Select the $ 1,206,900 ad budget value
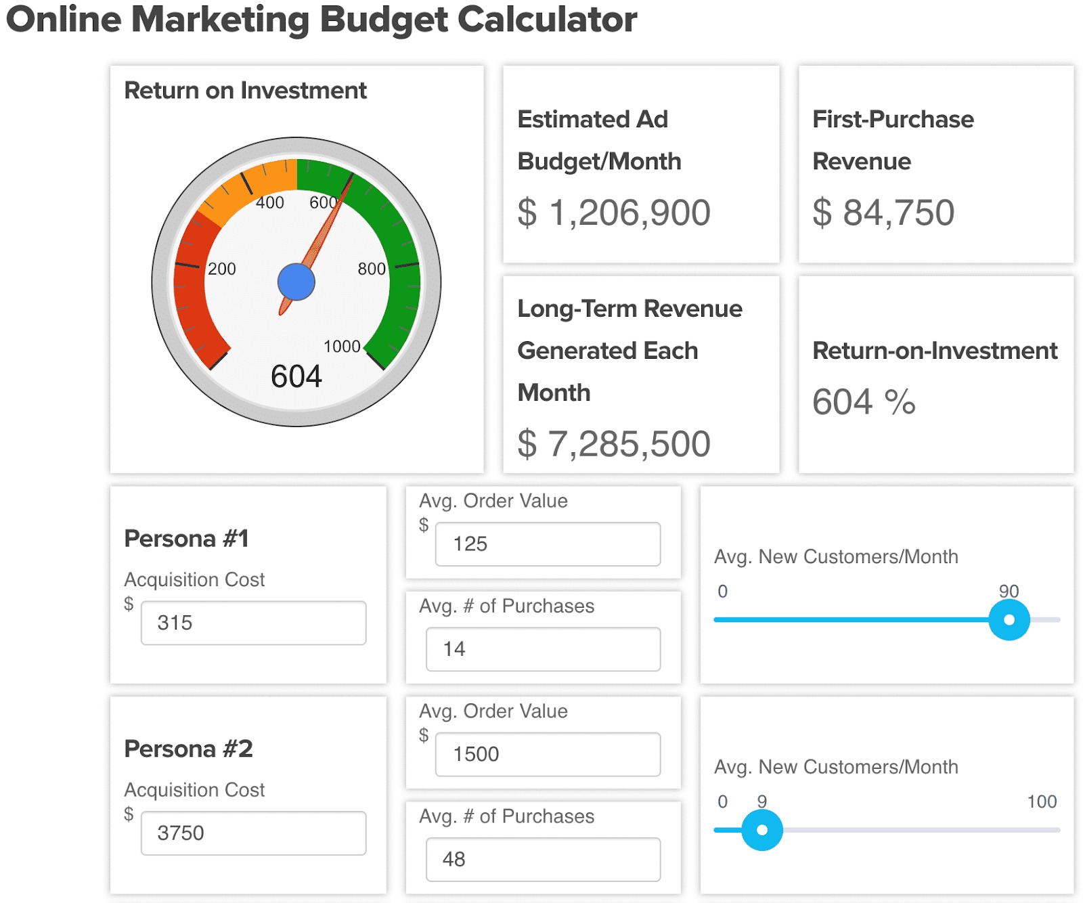The width and height of the screenshot is (1083, 903). [613, 213]
